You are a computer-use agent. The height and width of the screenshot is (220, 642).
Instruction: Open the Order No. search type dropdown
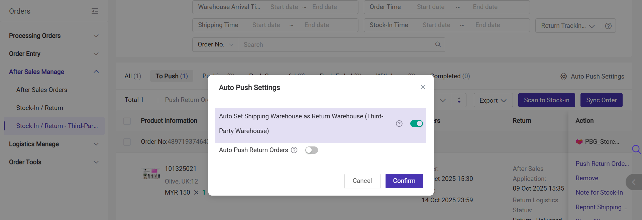(215, 44)
